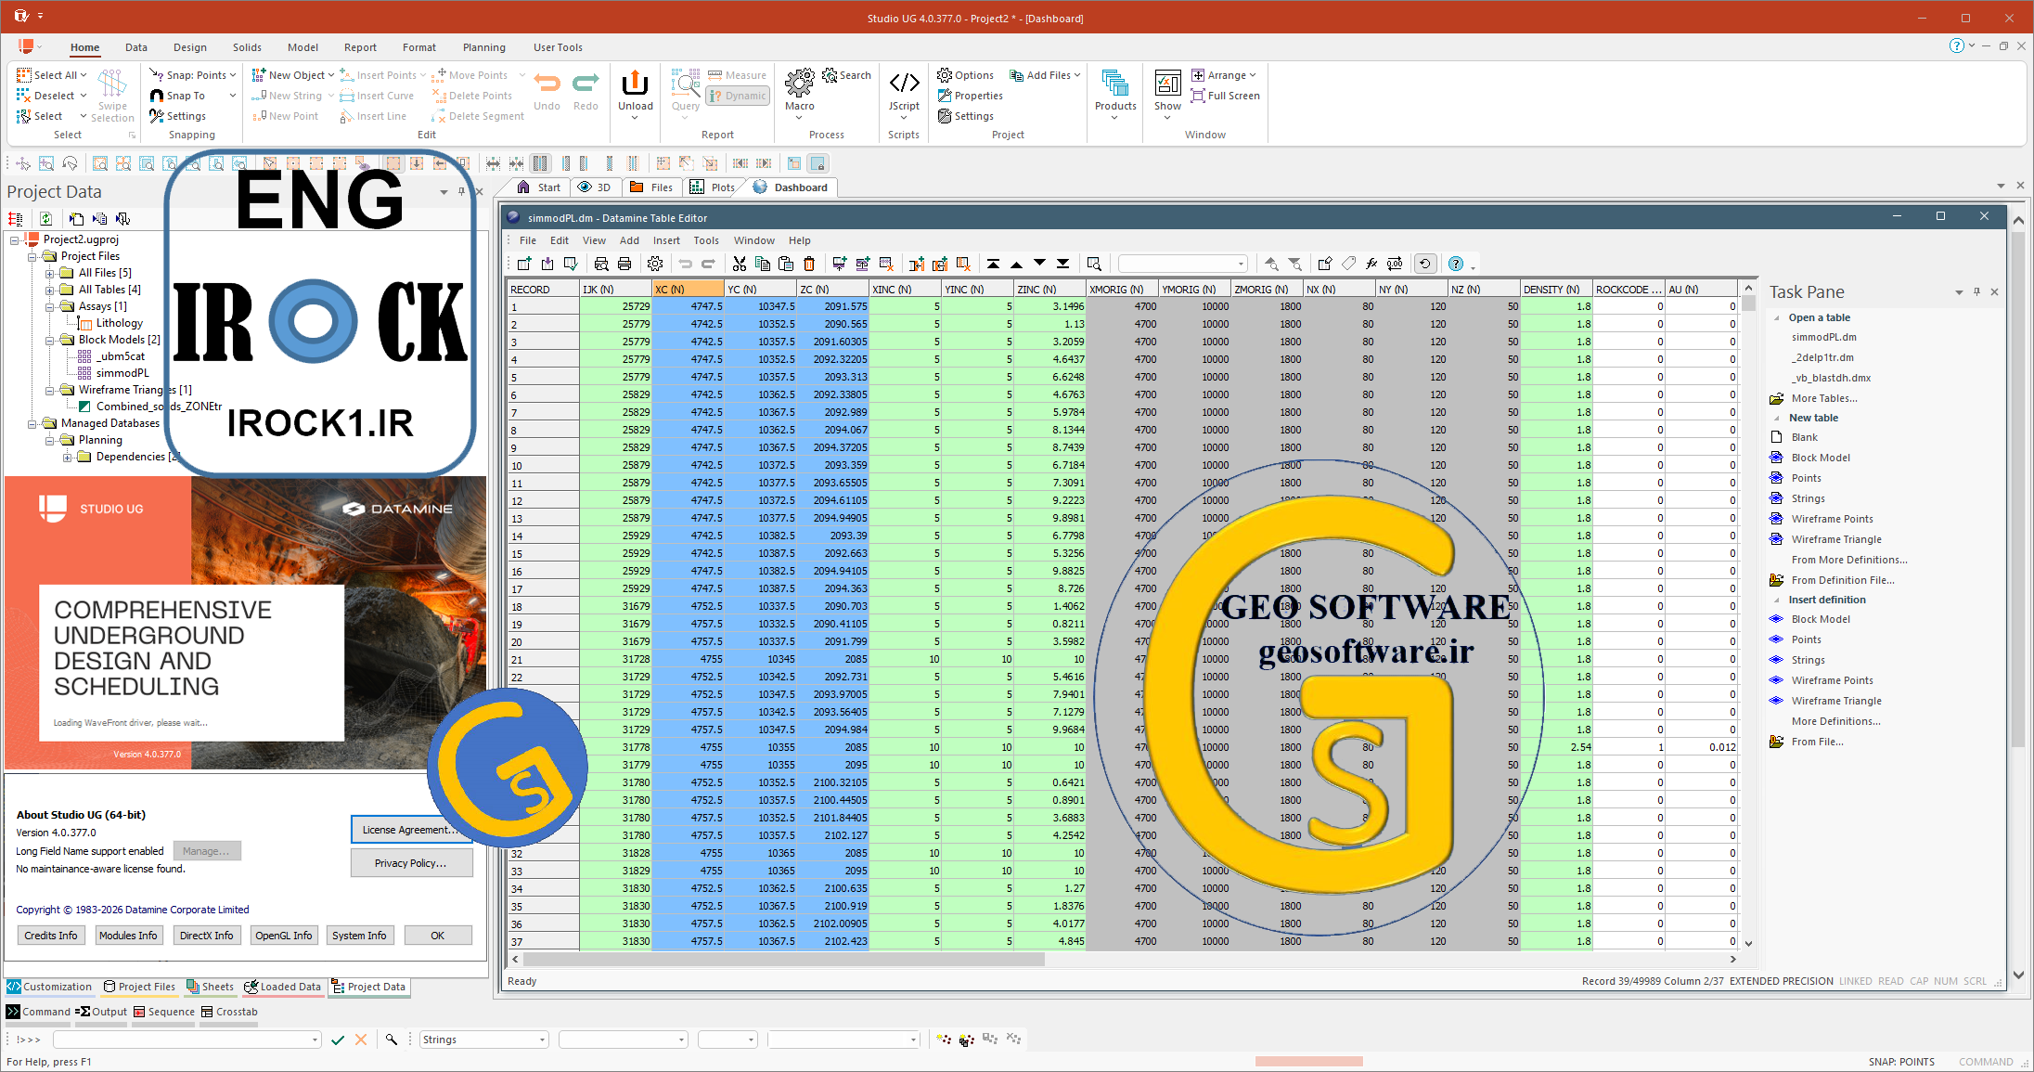This screenshot has width=2034, height=1072.
Task: Click the Copy icon in Table Editor toolbar
Action: pyautogui.click(x=763, y=264)
